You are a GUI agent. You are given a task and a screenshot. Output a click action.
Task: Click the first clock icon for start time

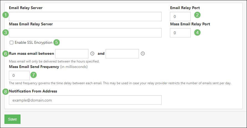(92, 54)
